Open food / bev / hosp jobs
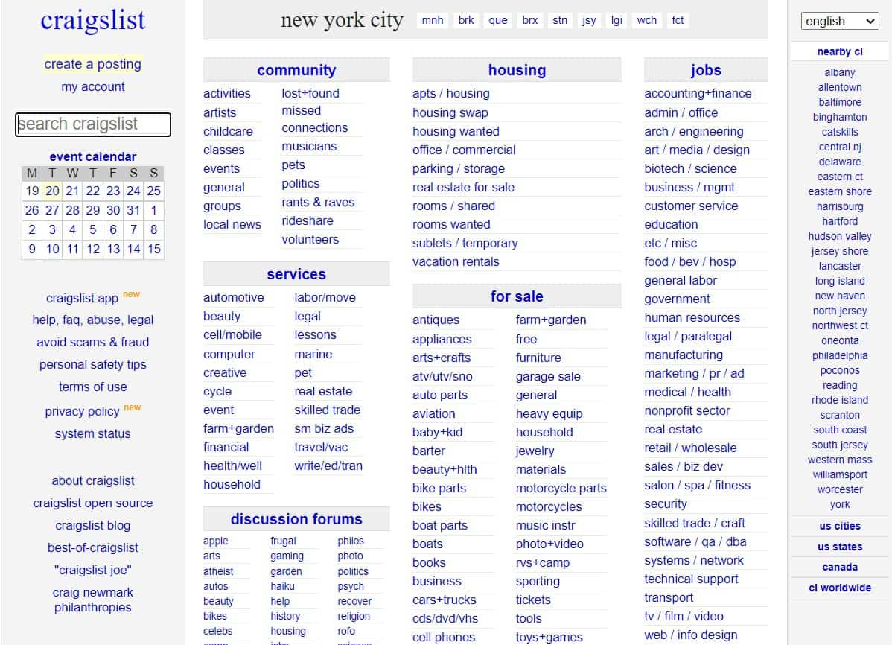The image size is (892, 645). point(690,262)
